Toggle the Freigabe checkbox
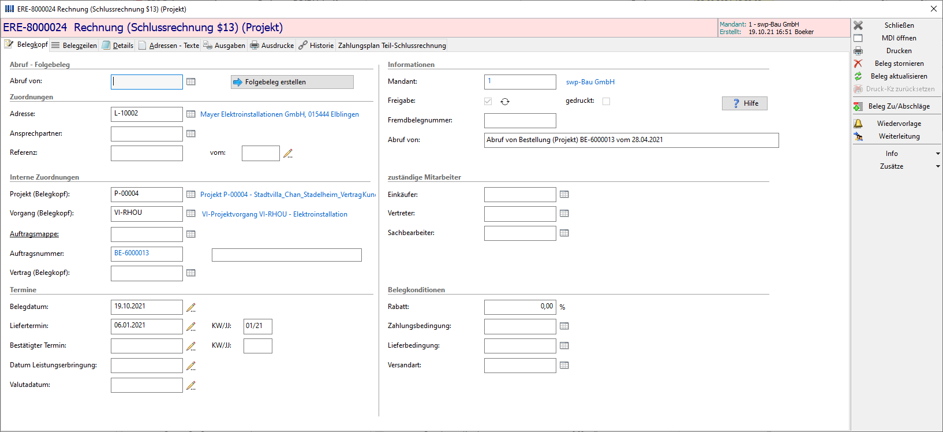This screenshot has width=943, height=432. tap(488, 102)
